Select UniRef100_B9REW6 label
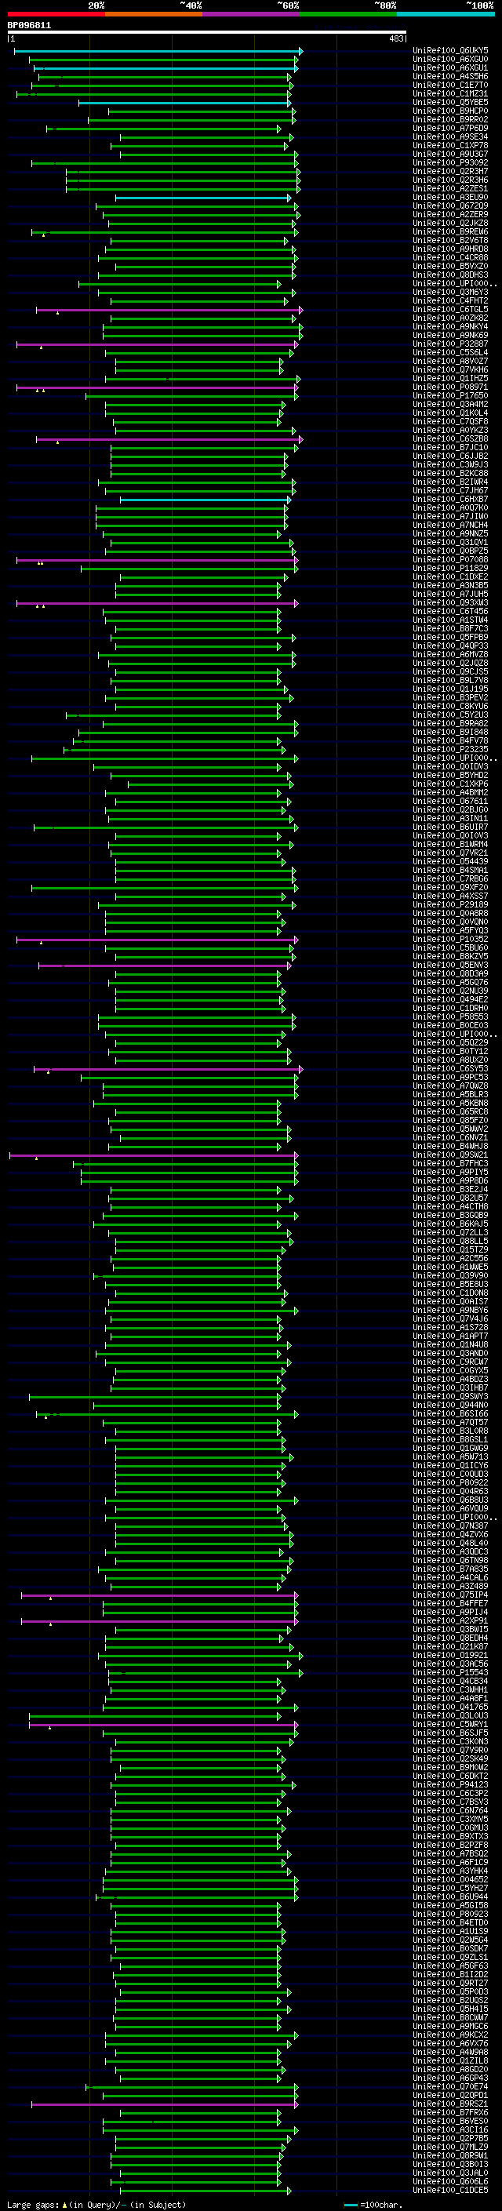The height and width of the screenshot is (2211, 502). 450,231
